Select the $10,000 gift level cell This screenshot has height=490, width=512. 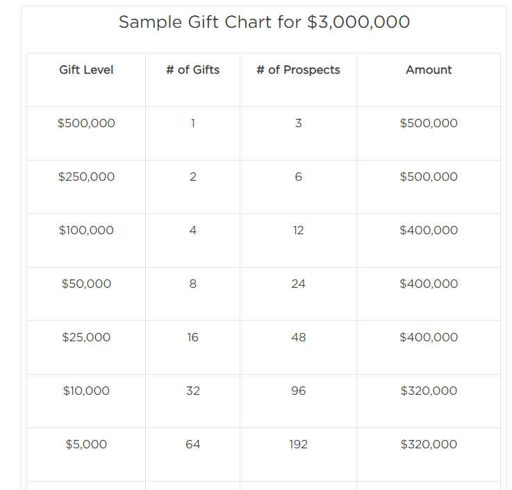point(86,391)
